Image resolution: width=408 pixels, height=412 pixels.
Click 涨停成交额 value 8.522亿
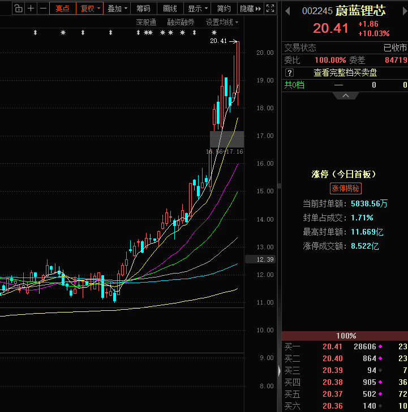point(365,246)
